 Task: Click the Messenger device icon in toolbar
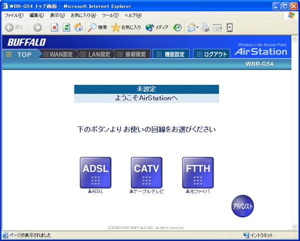(x=229, y=27)
